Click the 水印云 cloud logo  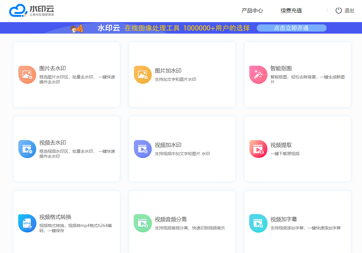tap(18, 11)
